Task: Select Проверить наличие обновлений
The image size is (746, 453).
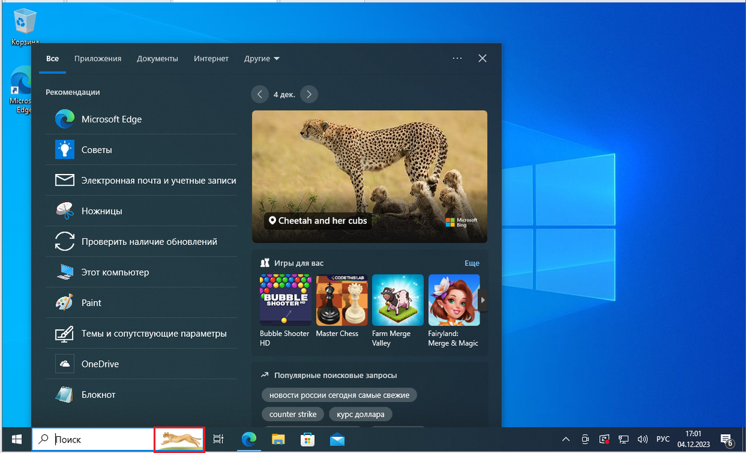Action: (x=141, y=241)
